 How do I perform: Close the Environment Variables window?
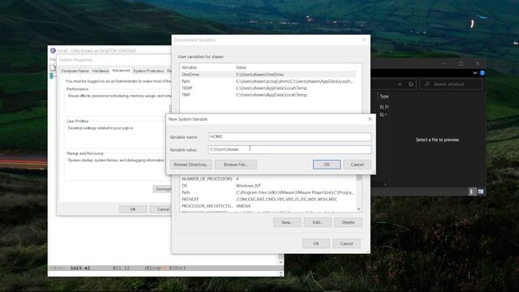point(364,40)
